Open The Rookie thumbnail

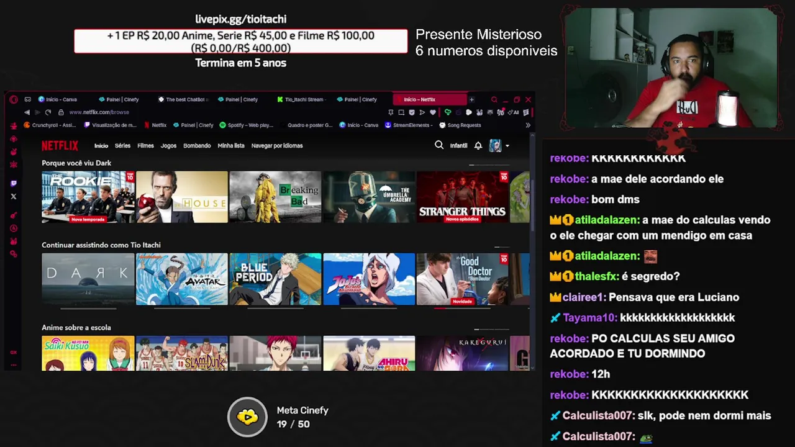click(x=88, y=197)
